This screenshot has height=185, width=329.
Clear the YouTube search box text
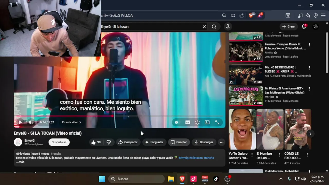pyautogui.click(x=204, y=26)
